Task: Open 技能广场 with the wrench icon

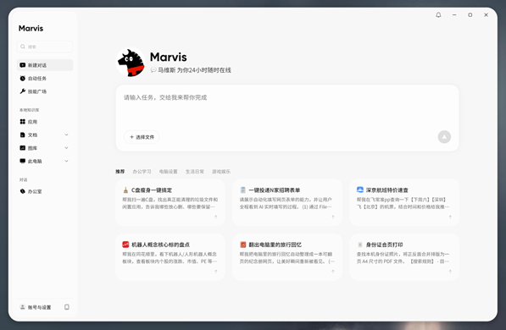Action: click(45, 91)
